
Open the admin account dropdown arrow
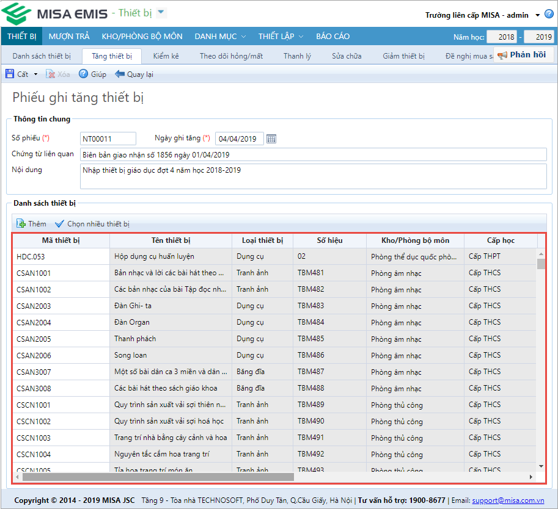[x=537, y=15]
